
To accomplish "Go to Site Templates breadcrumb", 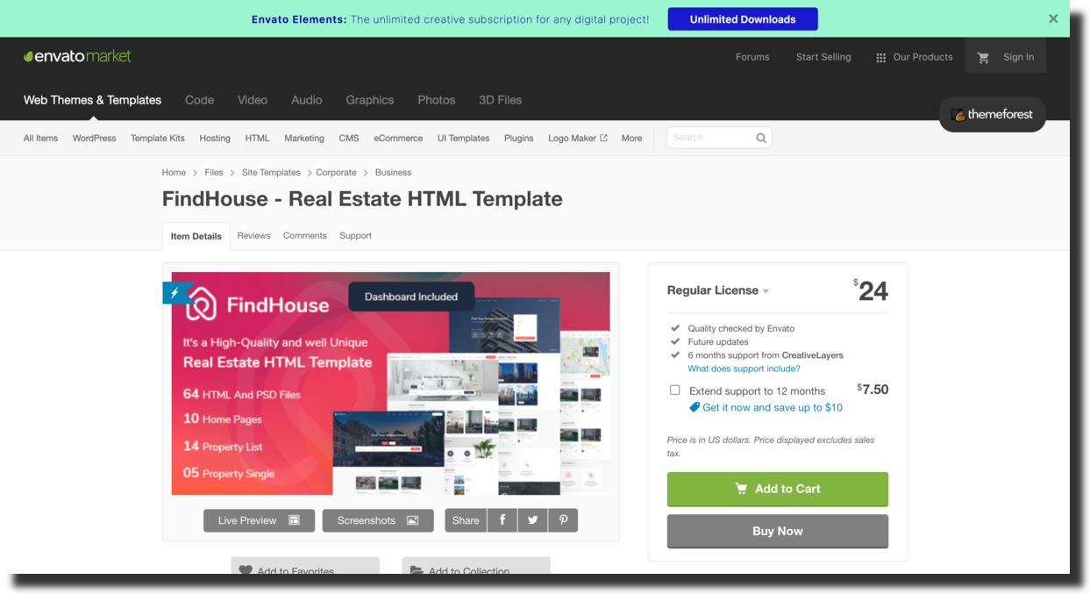I will click(x=271, y=173).
